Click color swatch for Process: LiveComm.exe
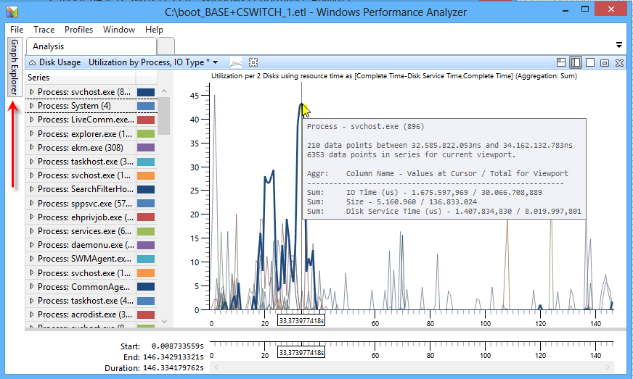The width and height of the screenshot is (633, 379). pos(146,120)
